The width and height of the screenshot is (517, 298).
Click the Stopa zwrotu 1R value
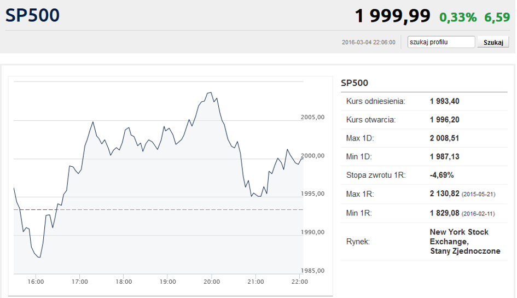[442, 175]
